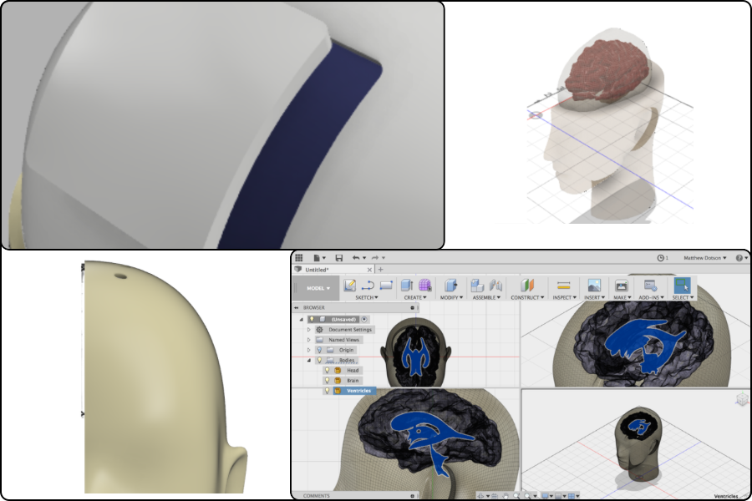Select the Create Sketch tool icon
The height and width of the screenshot is (501, 752).
(x=349, y=286)
